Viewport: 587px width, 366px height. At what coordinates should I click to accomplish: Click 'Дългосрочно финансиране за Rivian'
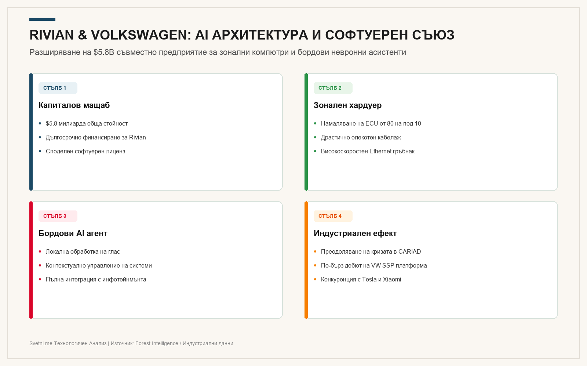coord(96,138)
